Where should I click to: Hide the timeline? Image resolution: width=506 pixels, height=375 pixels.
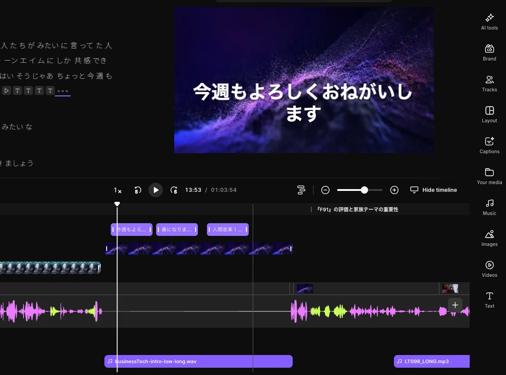click(x=433, y=190)
